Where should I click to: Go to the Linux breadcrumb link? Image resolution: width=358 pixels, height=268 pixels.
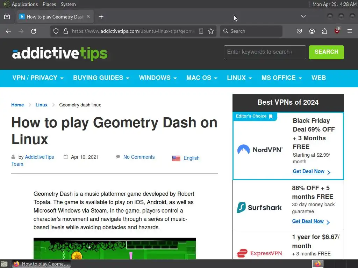click(x=42, y=105)
